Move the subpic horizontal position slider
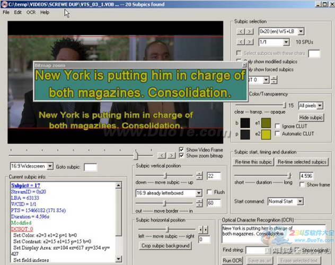335x265 pixels. 168,229
